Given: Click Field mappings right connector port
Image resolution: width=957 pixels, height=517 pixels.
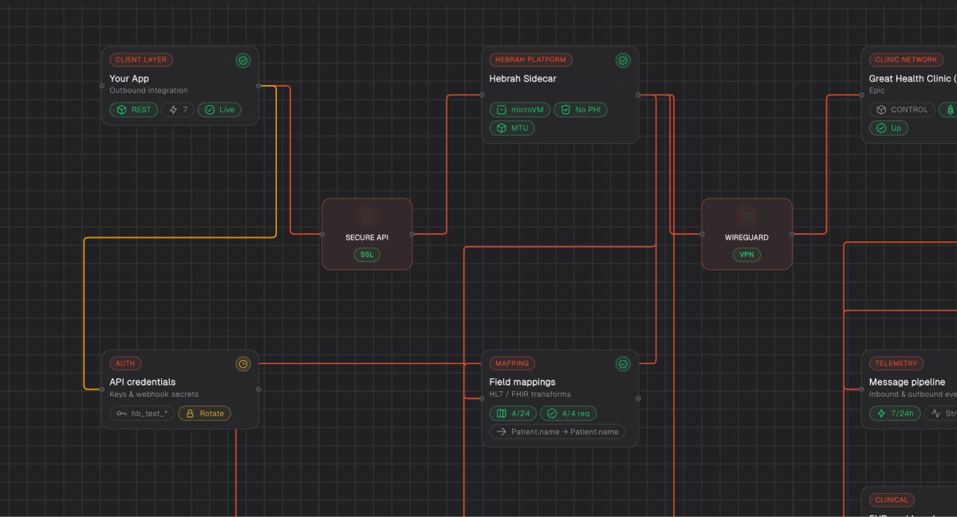Looking at the screenshot, I should pyautogui.click(x=638, y=398).
